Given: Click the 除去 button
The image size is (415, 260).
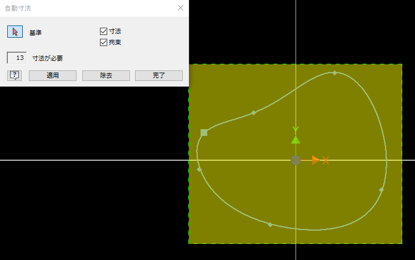Looking at the screenshot, I should [x=106, y=75].
